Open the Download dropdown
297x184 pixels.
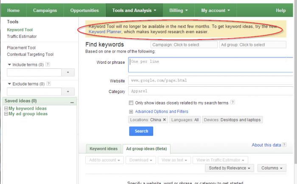[141, 160]
